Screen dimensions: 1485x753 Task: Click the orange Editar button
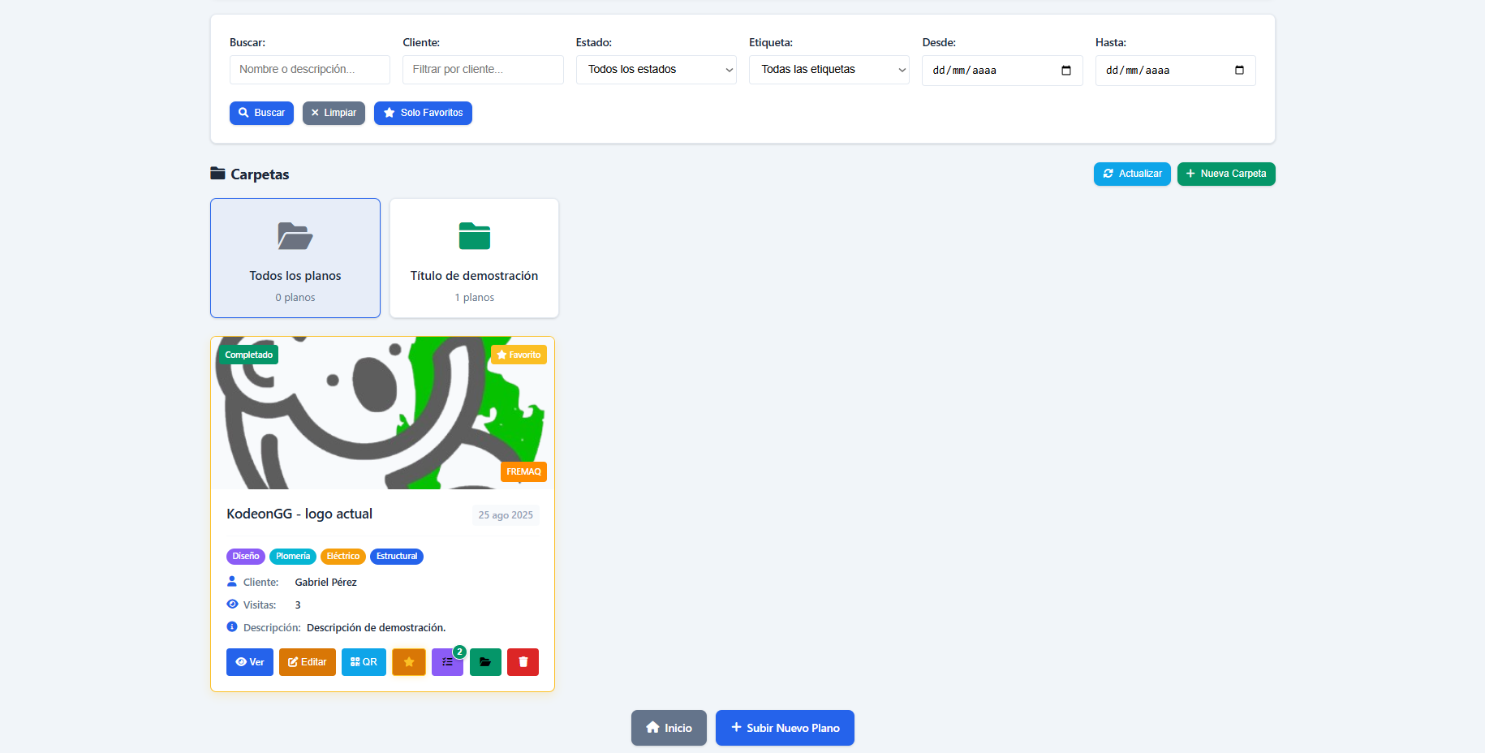click(308, 662)
